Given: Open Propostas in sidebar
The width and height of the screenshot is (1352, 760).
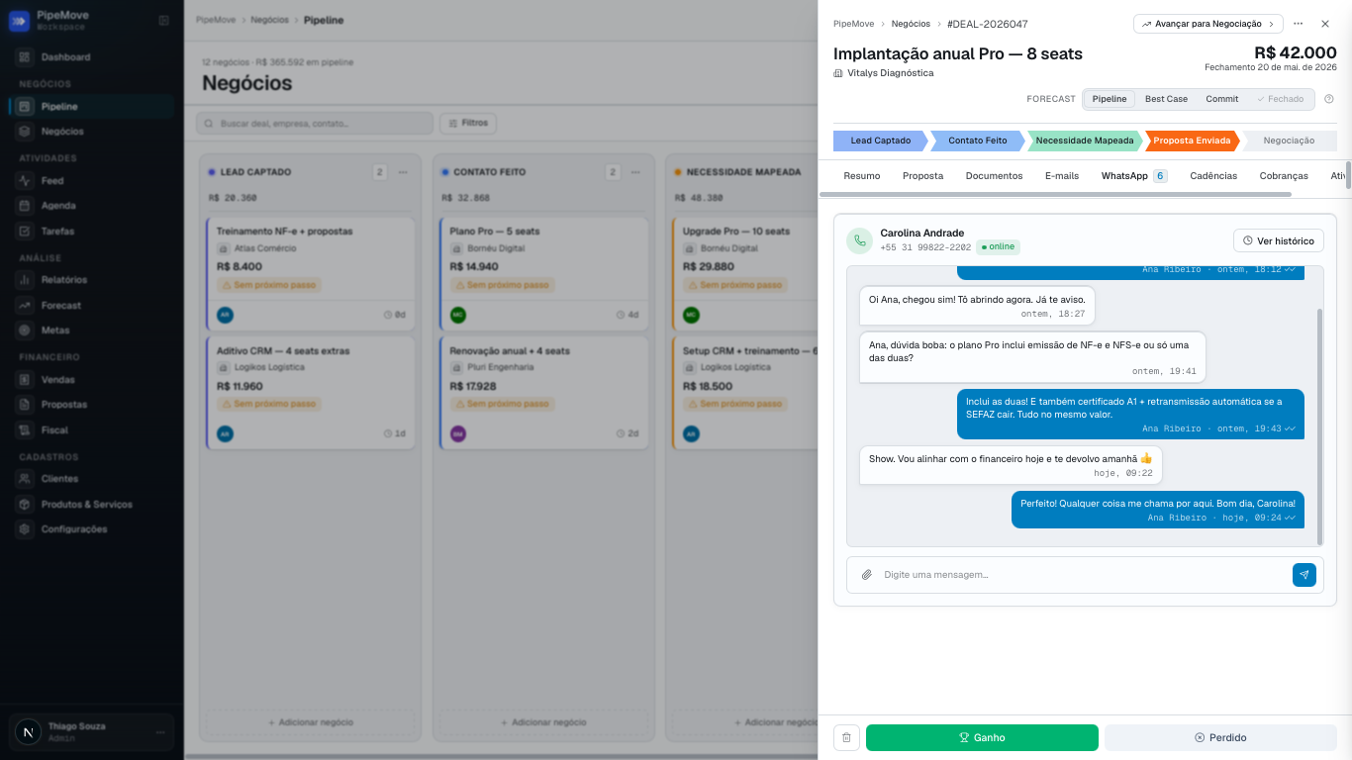Looking at the screenshot, I should point(92,405).
